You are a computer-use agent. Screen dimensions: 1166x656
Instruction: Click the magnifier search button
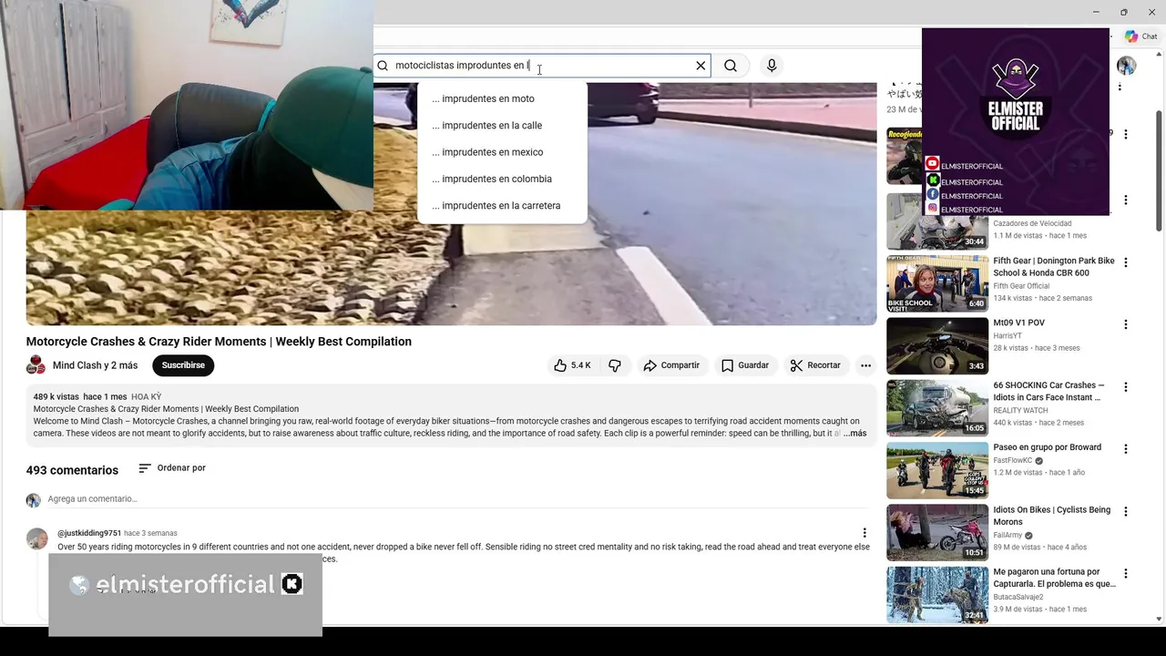tap(731, 66)
